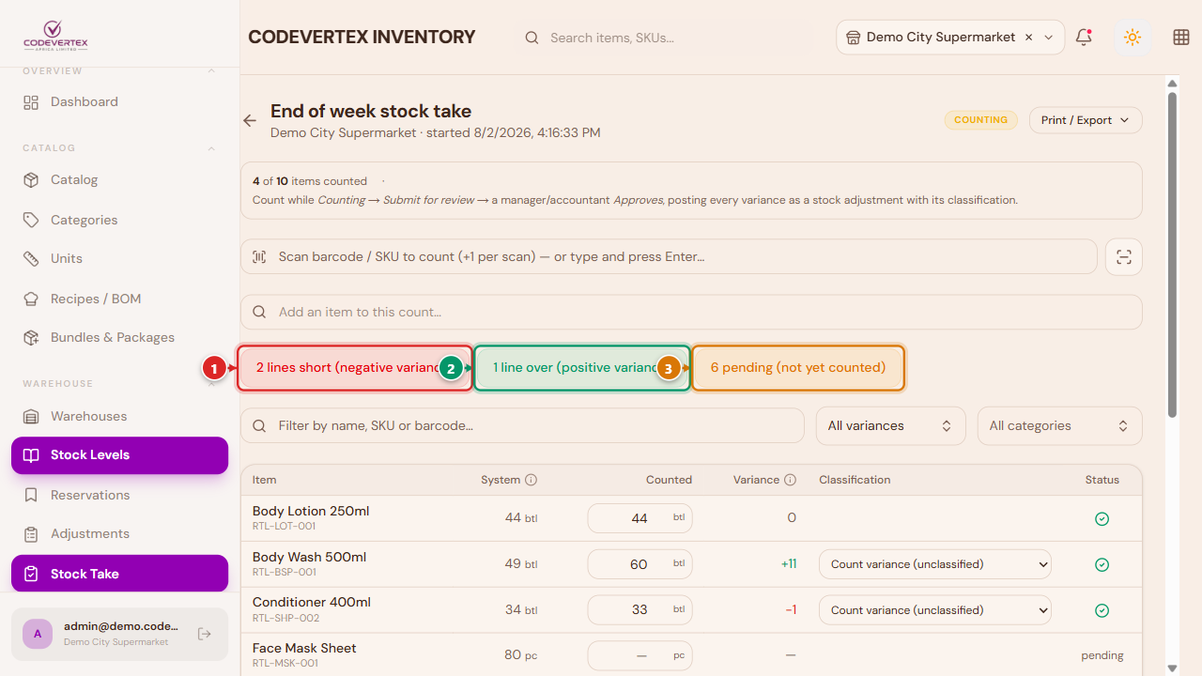
Task: Edit Body Lotion 250ml counted quantity
Action: pyautogui.click(x=640, y=518)
